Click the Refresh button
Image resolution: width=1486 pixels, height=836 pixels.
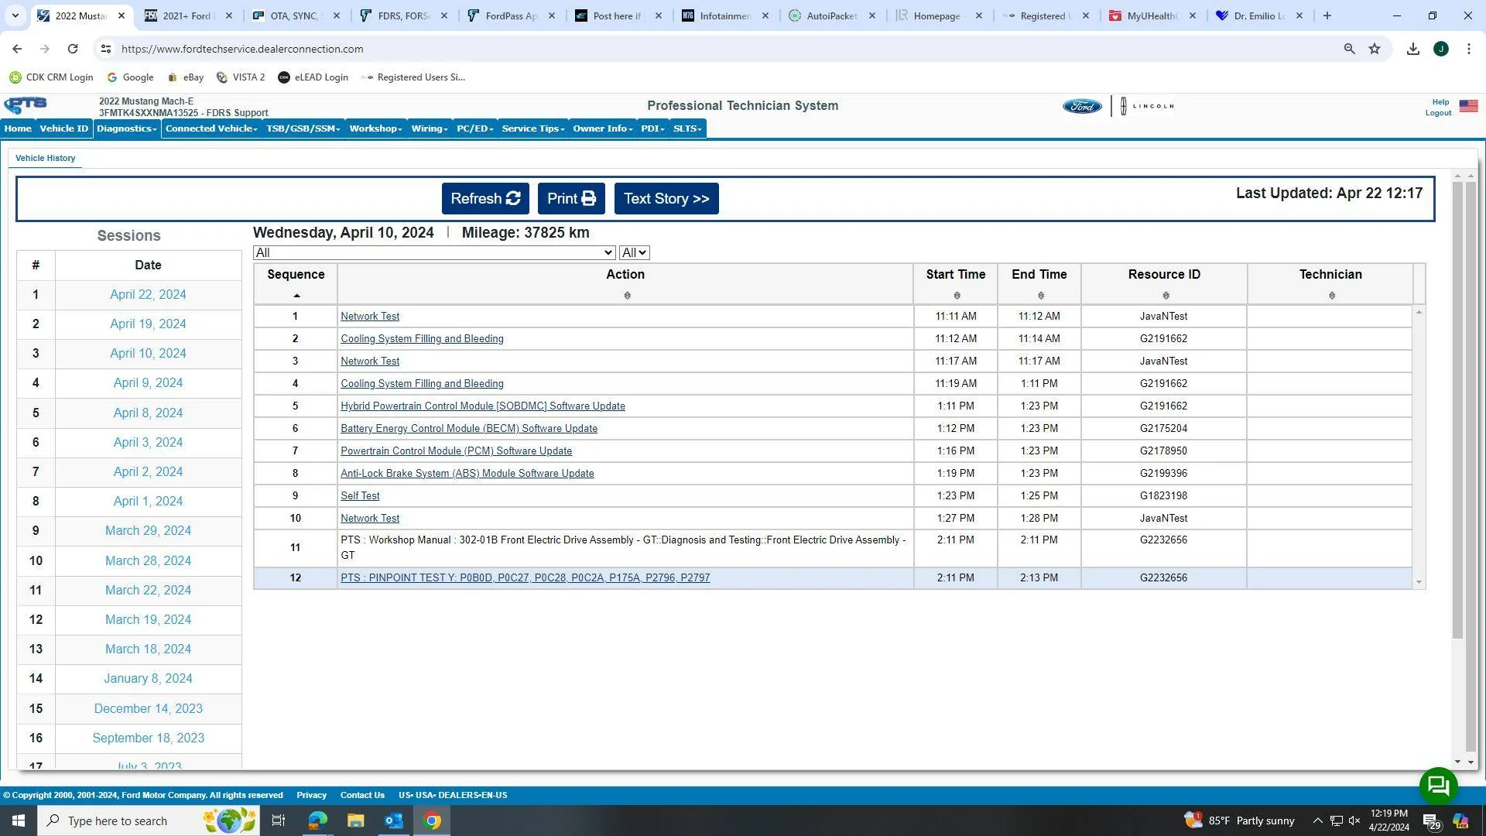click(485, 199)
